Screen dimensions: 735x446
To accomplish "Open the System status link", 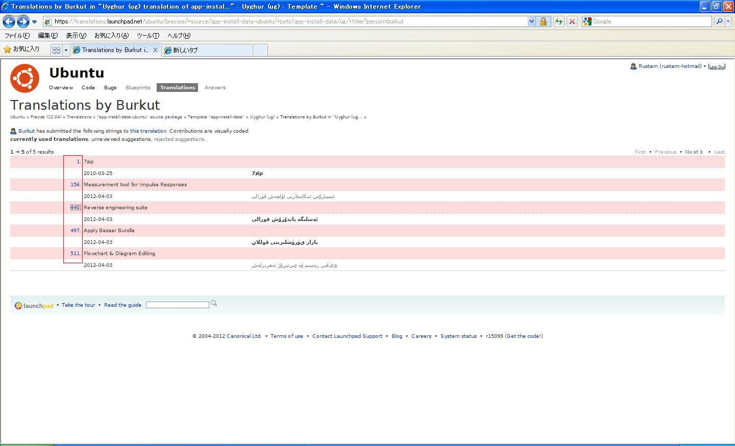I will tap(459, 336).
